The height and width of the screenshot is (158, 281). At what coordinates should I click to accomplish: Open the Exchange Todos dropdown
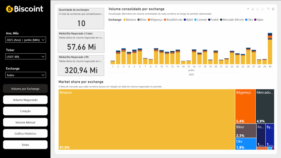tap(26, 75)
